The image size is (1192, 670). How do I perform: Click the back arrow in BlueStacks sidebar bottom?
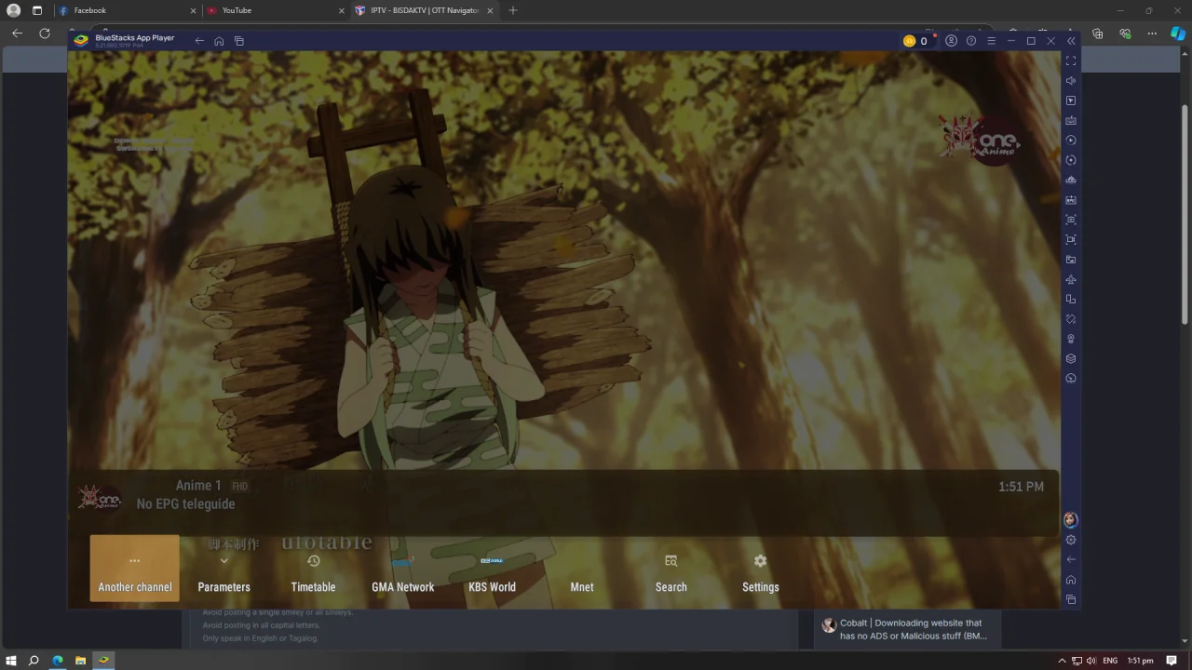coord(1071,559)
